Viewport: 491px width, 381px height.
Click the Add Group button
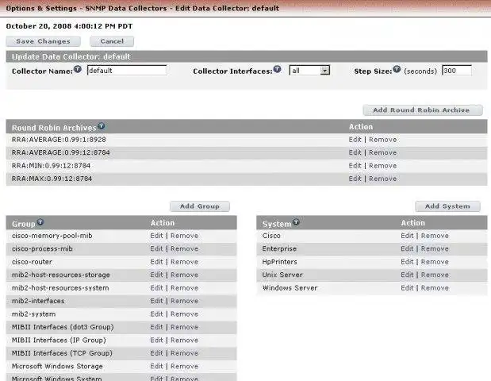pos(200,206)
